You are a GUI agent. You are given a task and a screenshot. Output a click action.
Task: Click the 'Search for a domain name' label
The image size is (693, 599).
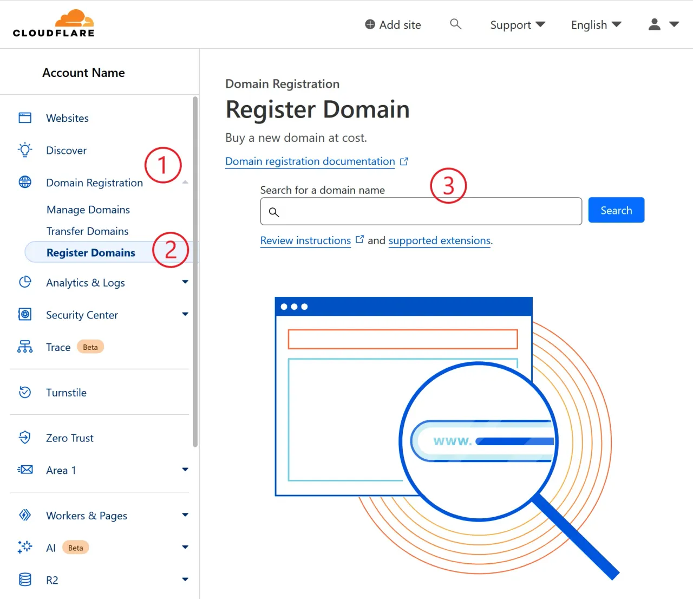tap(323, 190)
